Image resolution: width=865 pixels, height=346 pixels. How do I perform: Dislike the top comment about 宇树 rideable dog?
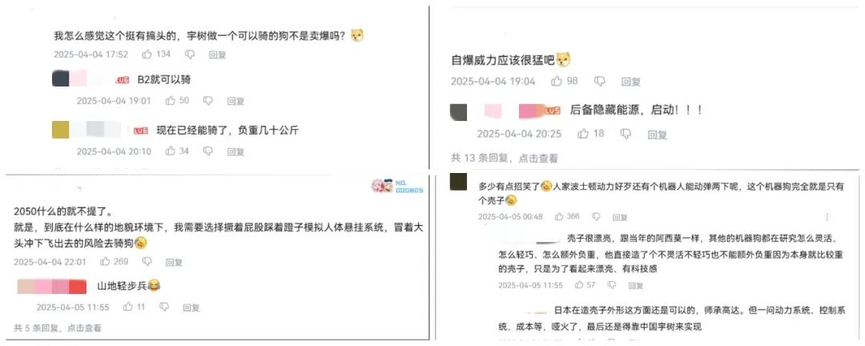coord(189,54)
